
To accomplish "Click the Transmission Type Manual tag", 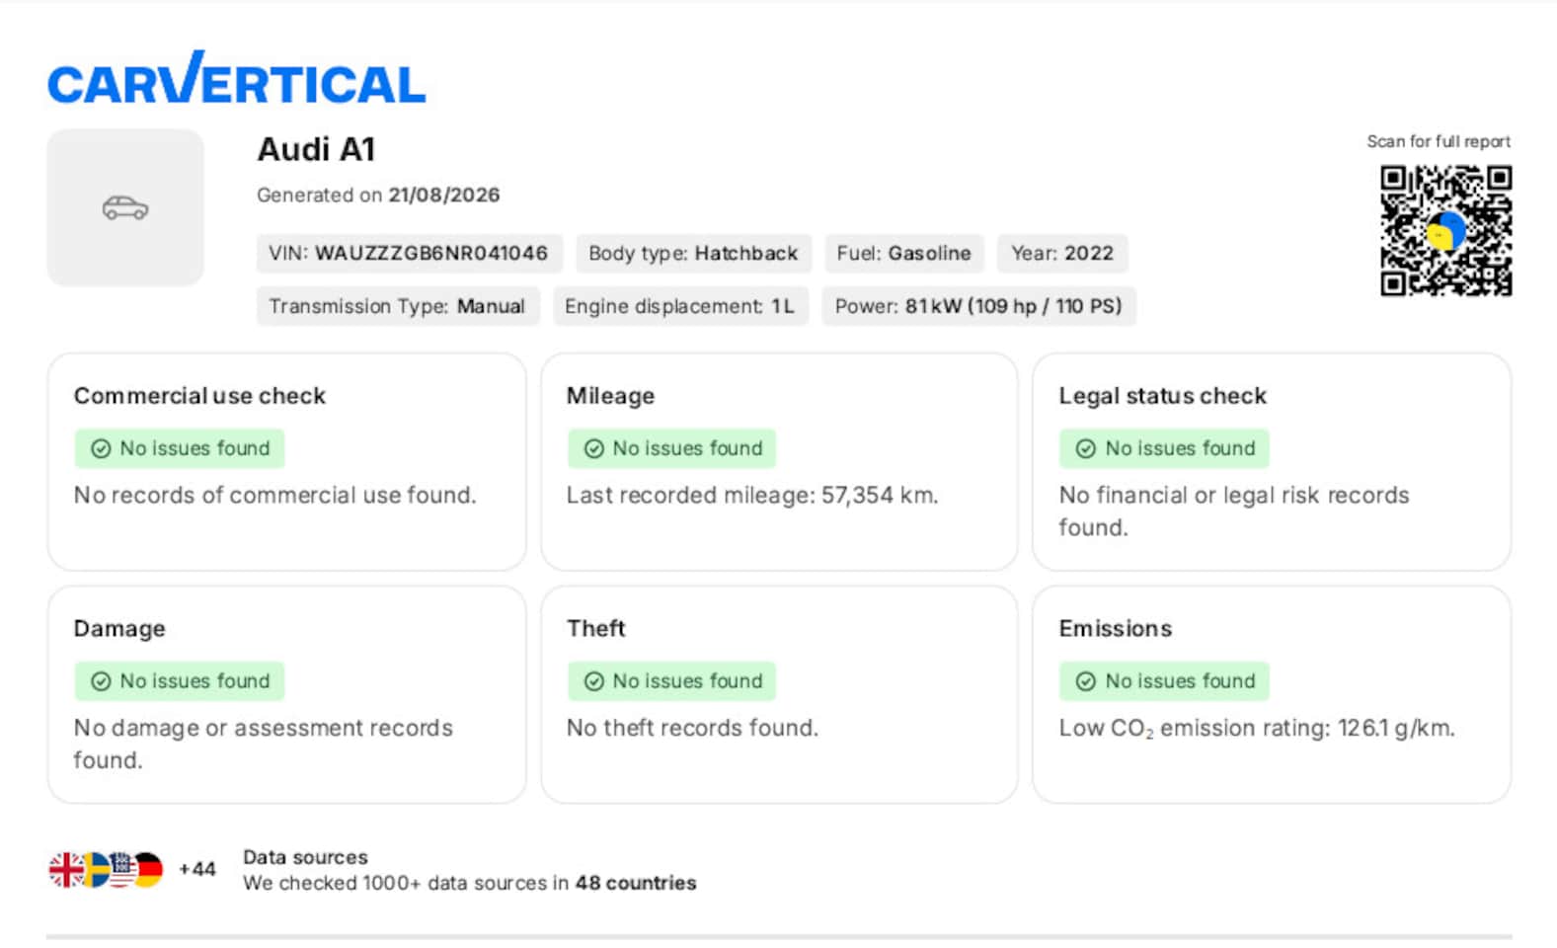I will pyautogui.click(x=397, y=306).
